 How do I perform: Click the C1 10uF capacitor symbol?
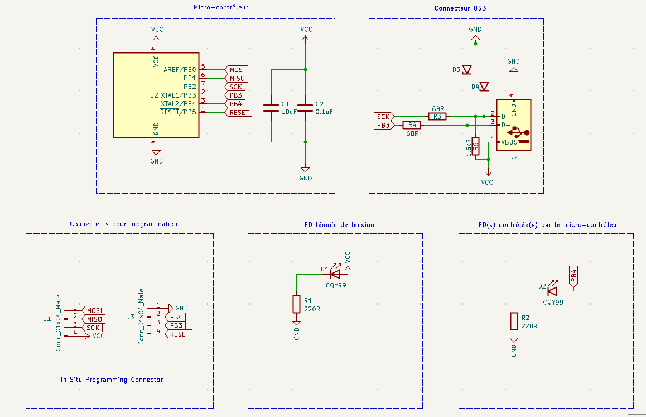[271, 108]
